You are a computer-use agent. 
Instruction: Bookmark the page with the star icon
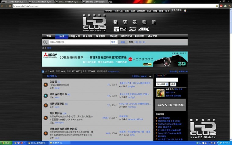tap(217, 6)
